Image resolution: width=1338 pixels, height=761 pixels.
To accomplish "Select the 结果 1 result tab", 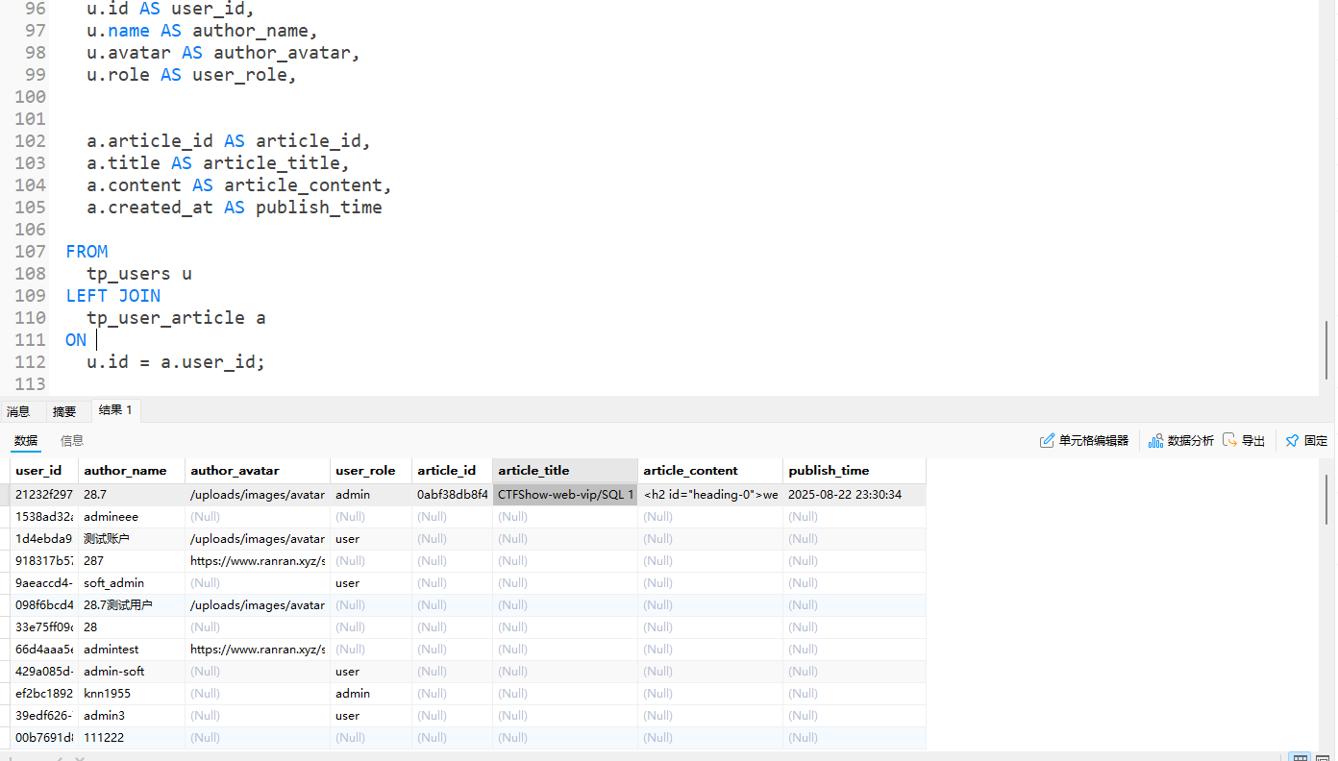I will (x=115, y=410).
